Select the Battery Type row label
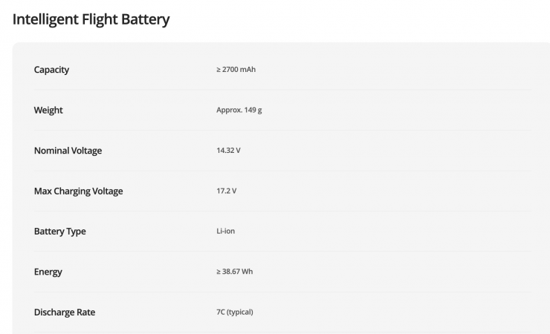The height and width of the screenshot is (334, 550). tap(59, 232)
